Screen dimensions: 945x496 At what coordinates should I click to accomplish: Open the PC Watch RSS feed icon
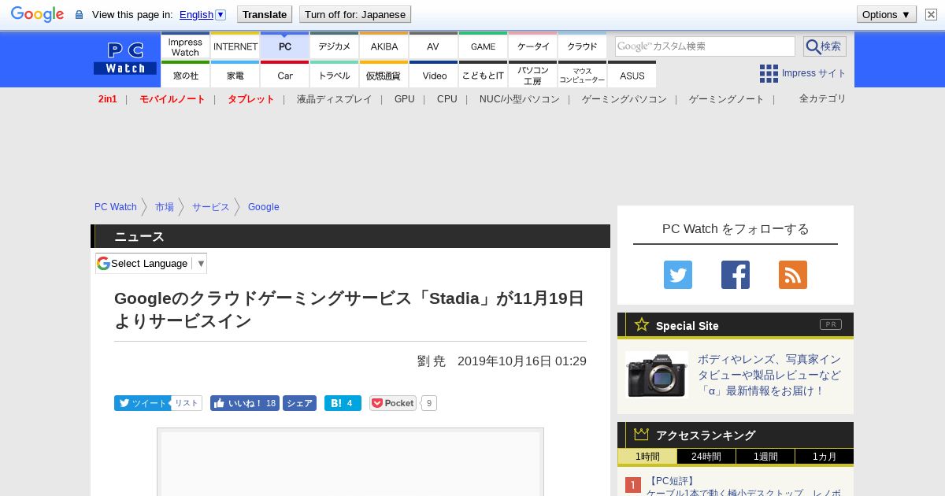point(793,275)
